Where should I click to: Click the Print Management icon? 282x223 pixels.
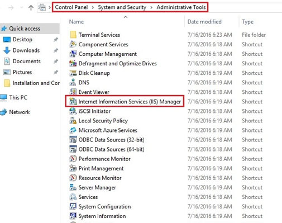coord(73,168)
